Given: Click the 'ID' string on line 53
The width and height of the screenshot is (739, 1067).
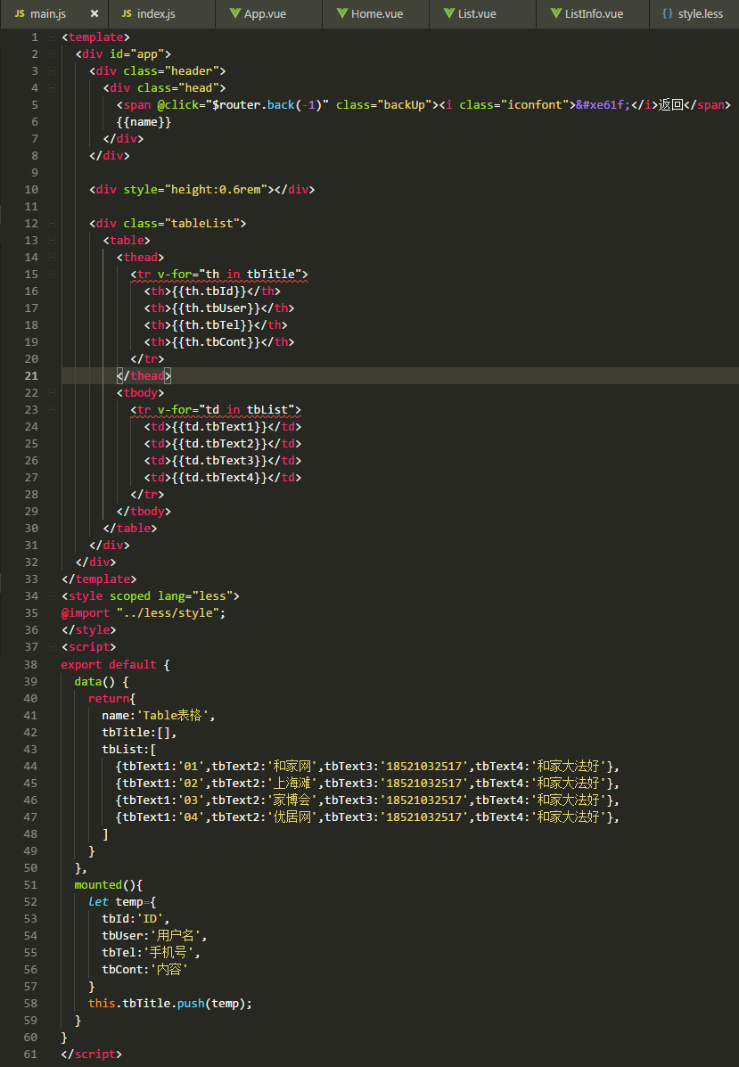Looking at the screenshot, I should pyautogui.click(x=150, y=919).
